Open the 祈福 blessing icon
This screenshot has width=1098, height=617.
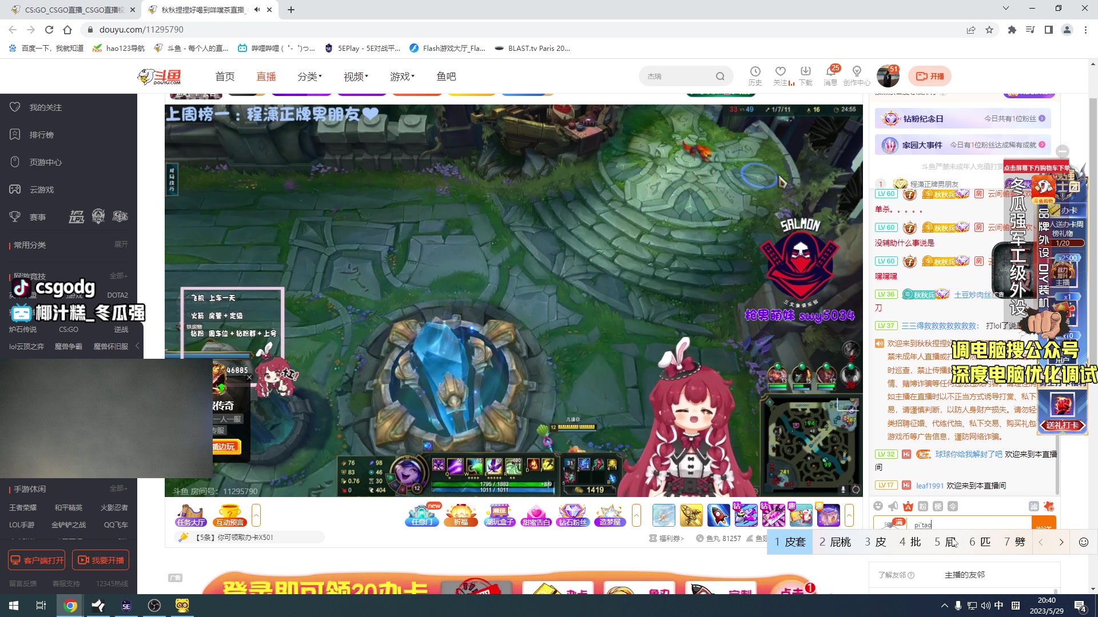pyautogui.click(x=461, y=515)
